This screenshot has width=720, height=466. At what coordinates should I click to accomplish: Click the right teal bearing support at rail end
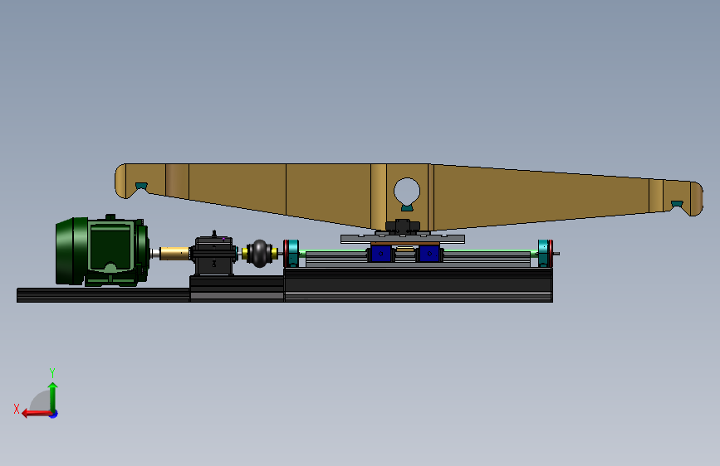coord(545,253)
